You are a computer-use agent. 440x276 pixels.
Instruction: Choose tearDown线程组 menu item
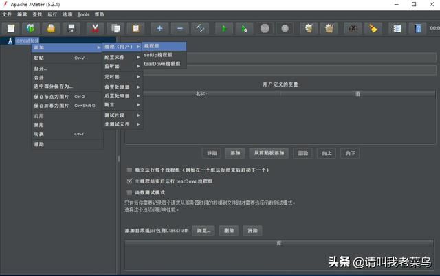click(x=164, y=64)
